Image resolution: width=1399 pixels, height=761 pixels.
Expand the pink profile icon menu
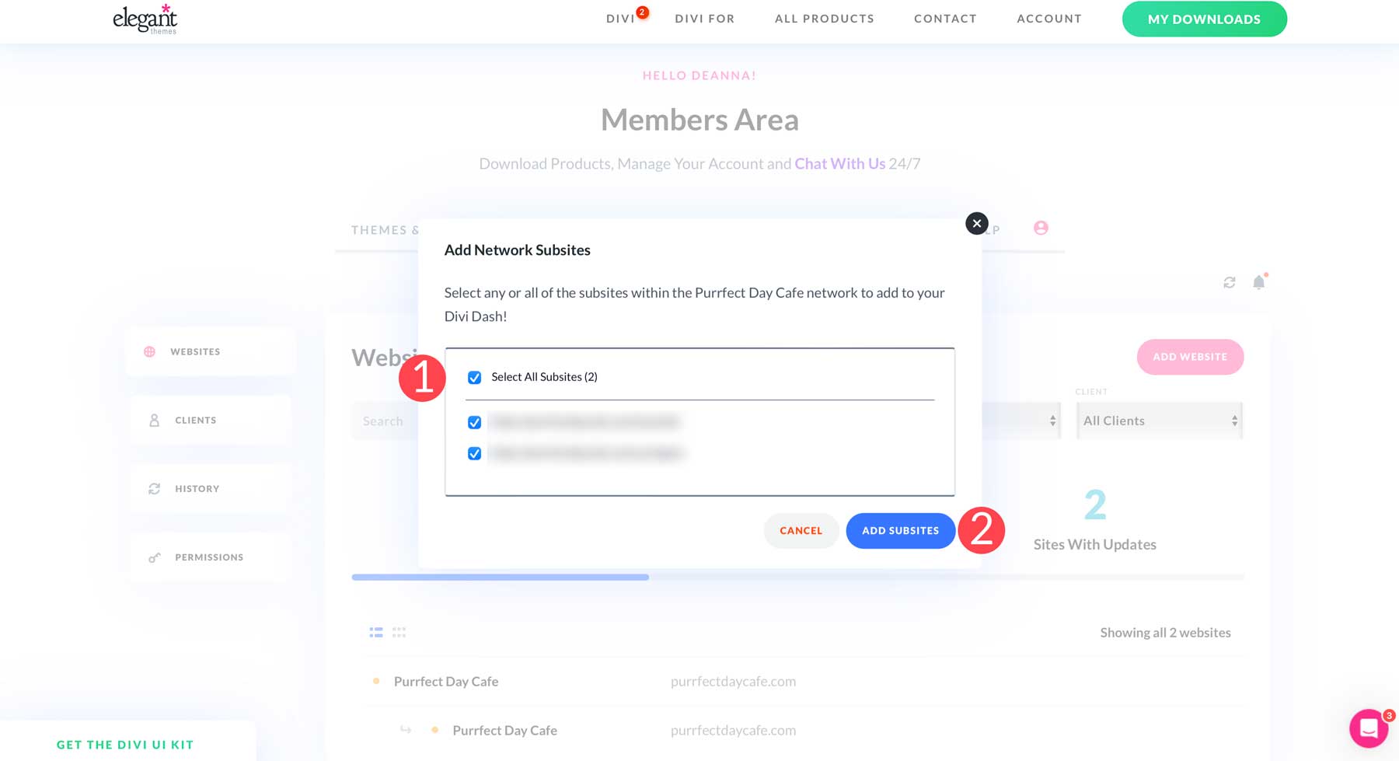tap(1041, 228)
